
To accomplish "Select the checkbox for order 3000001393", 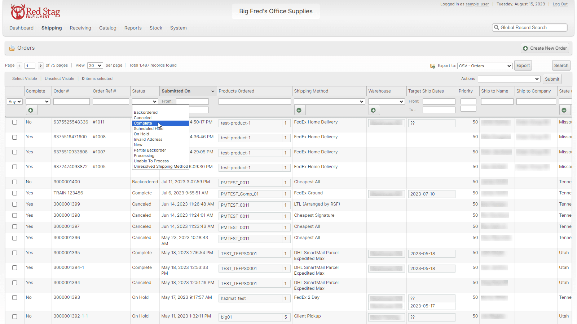I will coord(14,298).
